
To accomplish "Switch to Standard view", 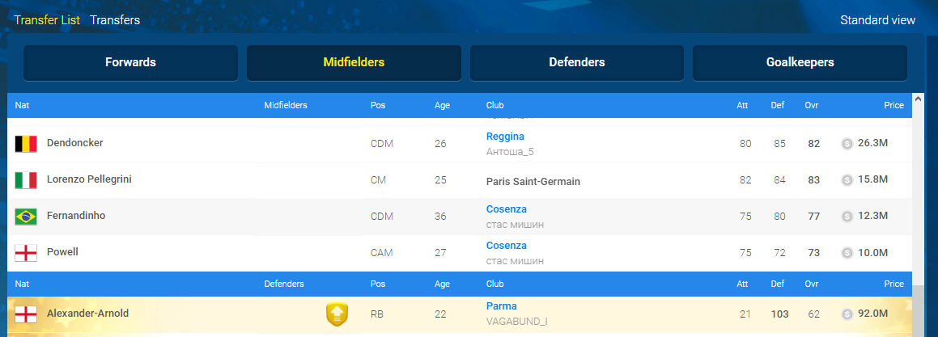I will point(877,19).
